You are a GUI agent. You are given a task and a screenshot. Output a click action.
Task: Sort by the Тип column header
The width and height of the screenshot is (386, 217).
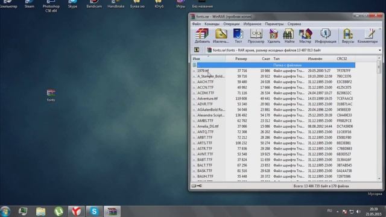(289, 58)
